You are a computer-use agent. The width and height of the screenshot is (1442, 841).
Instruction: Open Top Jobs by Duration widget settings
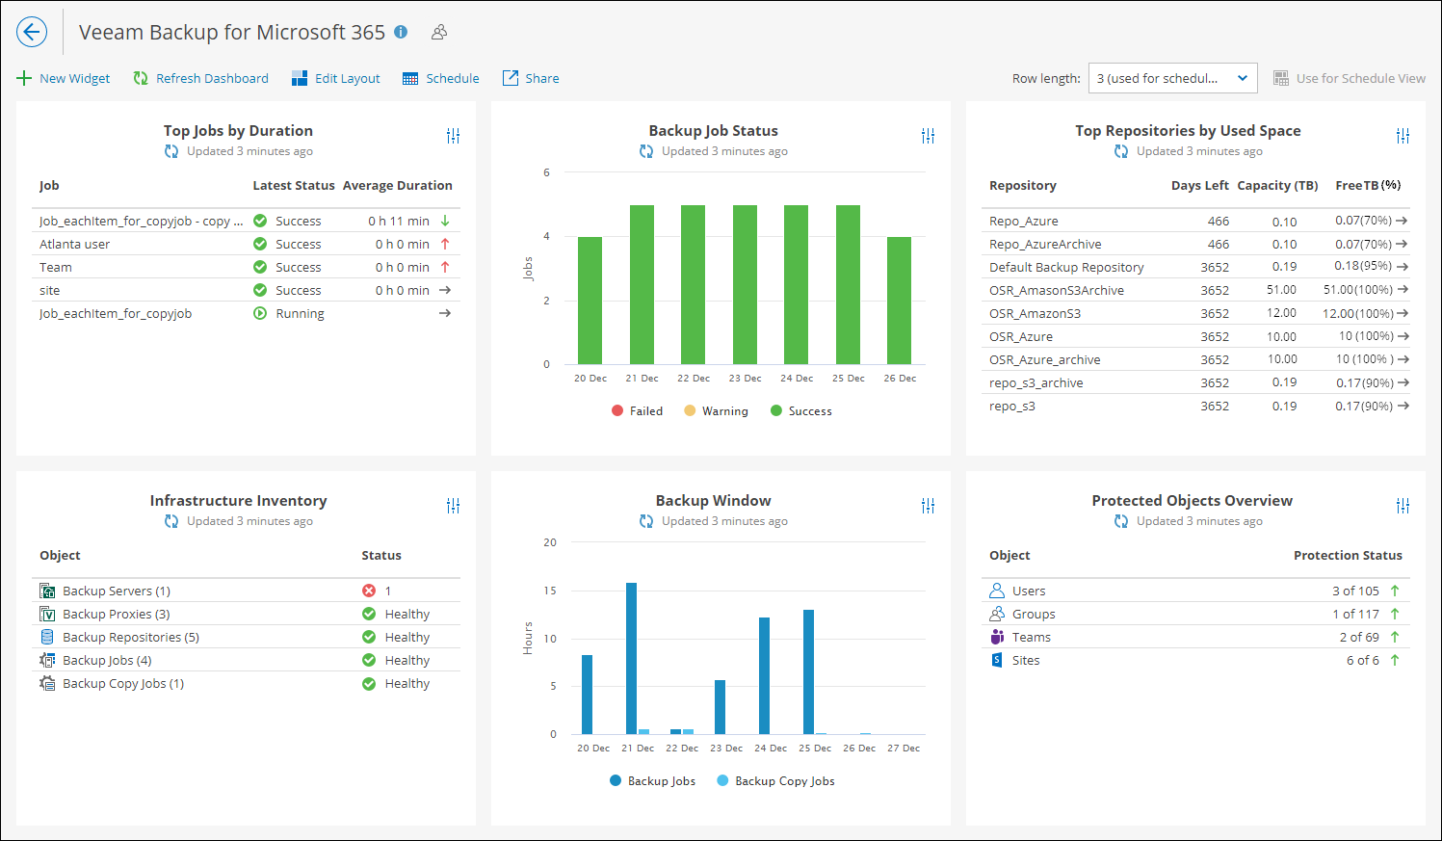(x=454, y=136)
